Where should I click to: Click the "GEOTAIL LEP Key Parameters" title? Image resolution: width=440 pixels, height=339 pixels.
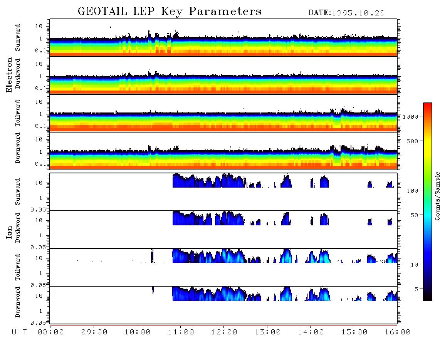(170, 12)
